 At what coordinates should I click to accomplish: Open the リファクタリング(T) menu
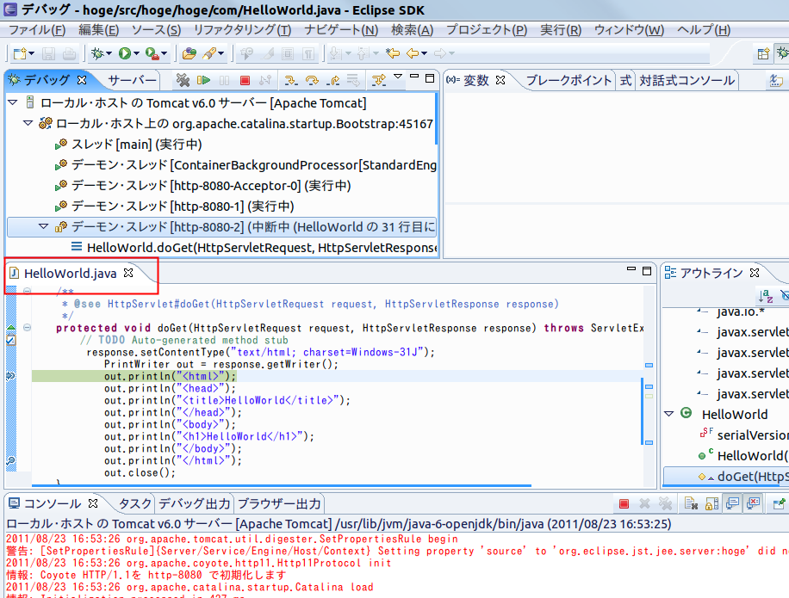[243, 30]
